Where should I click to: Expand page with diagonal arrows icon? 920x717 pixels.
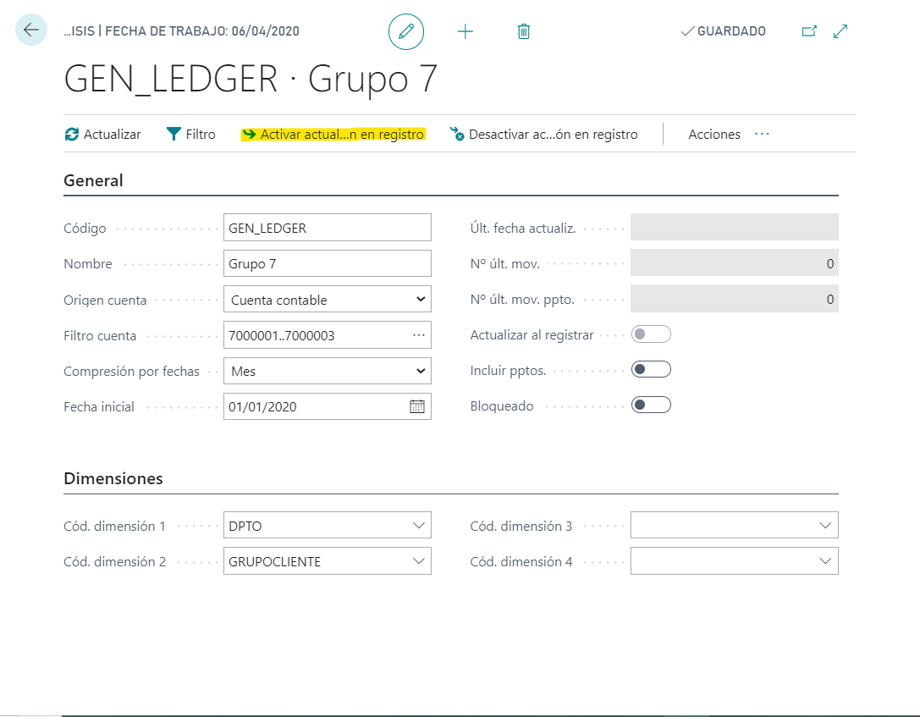(840, 31)
